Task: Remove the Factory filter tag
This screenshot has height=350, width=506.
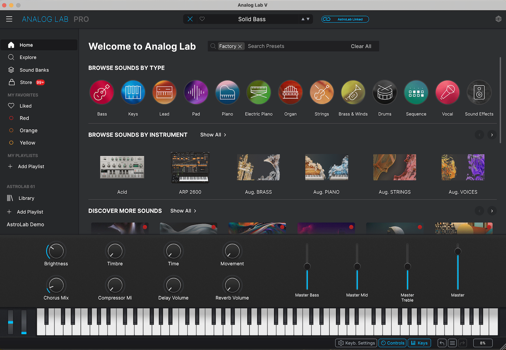Action: pos(240,47)
